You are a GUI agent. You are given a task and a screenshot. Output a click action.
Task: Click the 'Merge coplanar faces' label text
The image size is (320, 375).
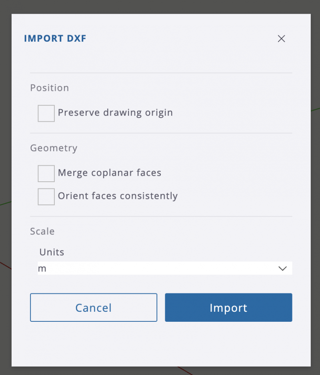(x=110, y=173)
